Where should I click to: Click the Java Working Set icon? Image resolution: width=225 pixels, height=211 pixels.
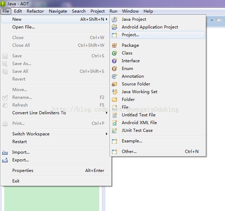114,92
